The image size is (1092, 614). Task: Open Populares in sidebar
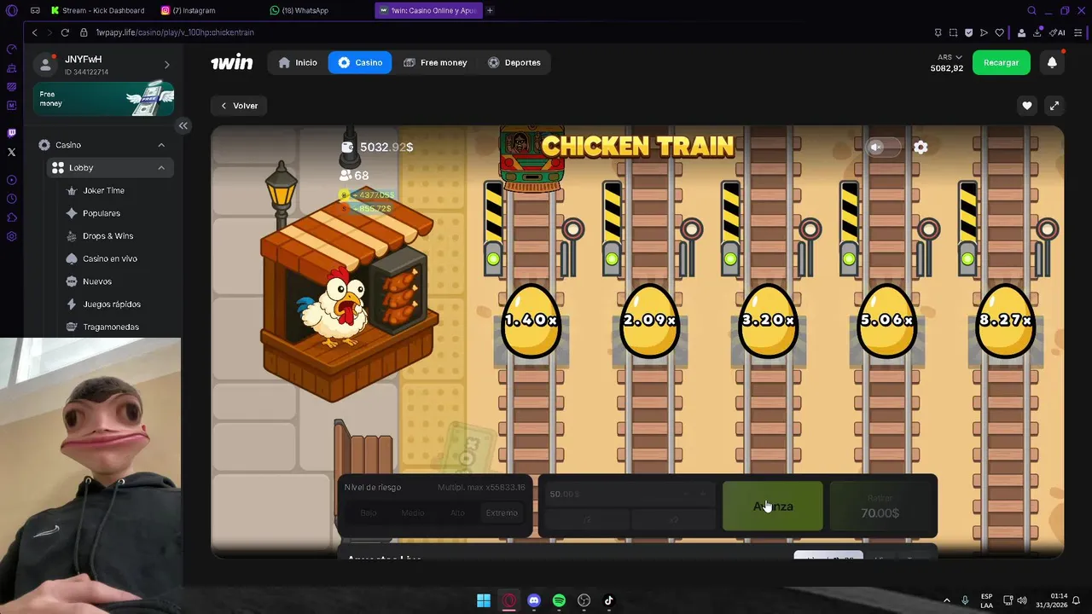[101, 213]
